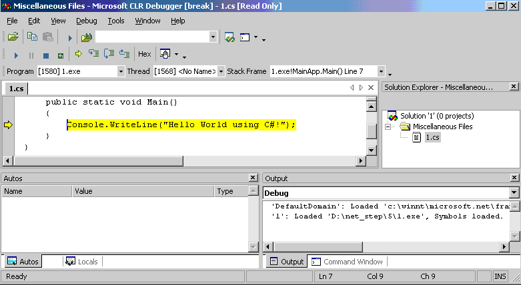Open the File menu
This screenshot has width=521, height=285.
pyautogui.click(x=12, y=21)
